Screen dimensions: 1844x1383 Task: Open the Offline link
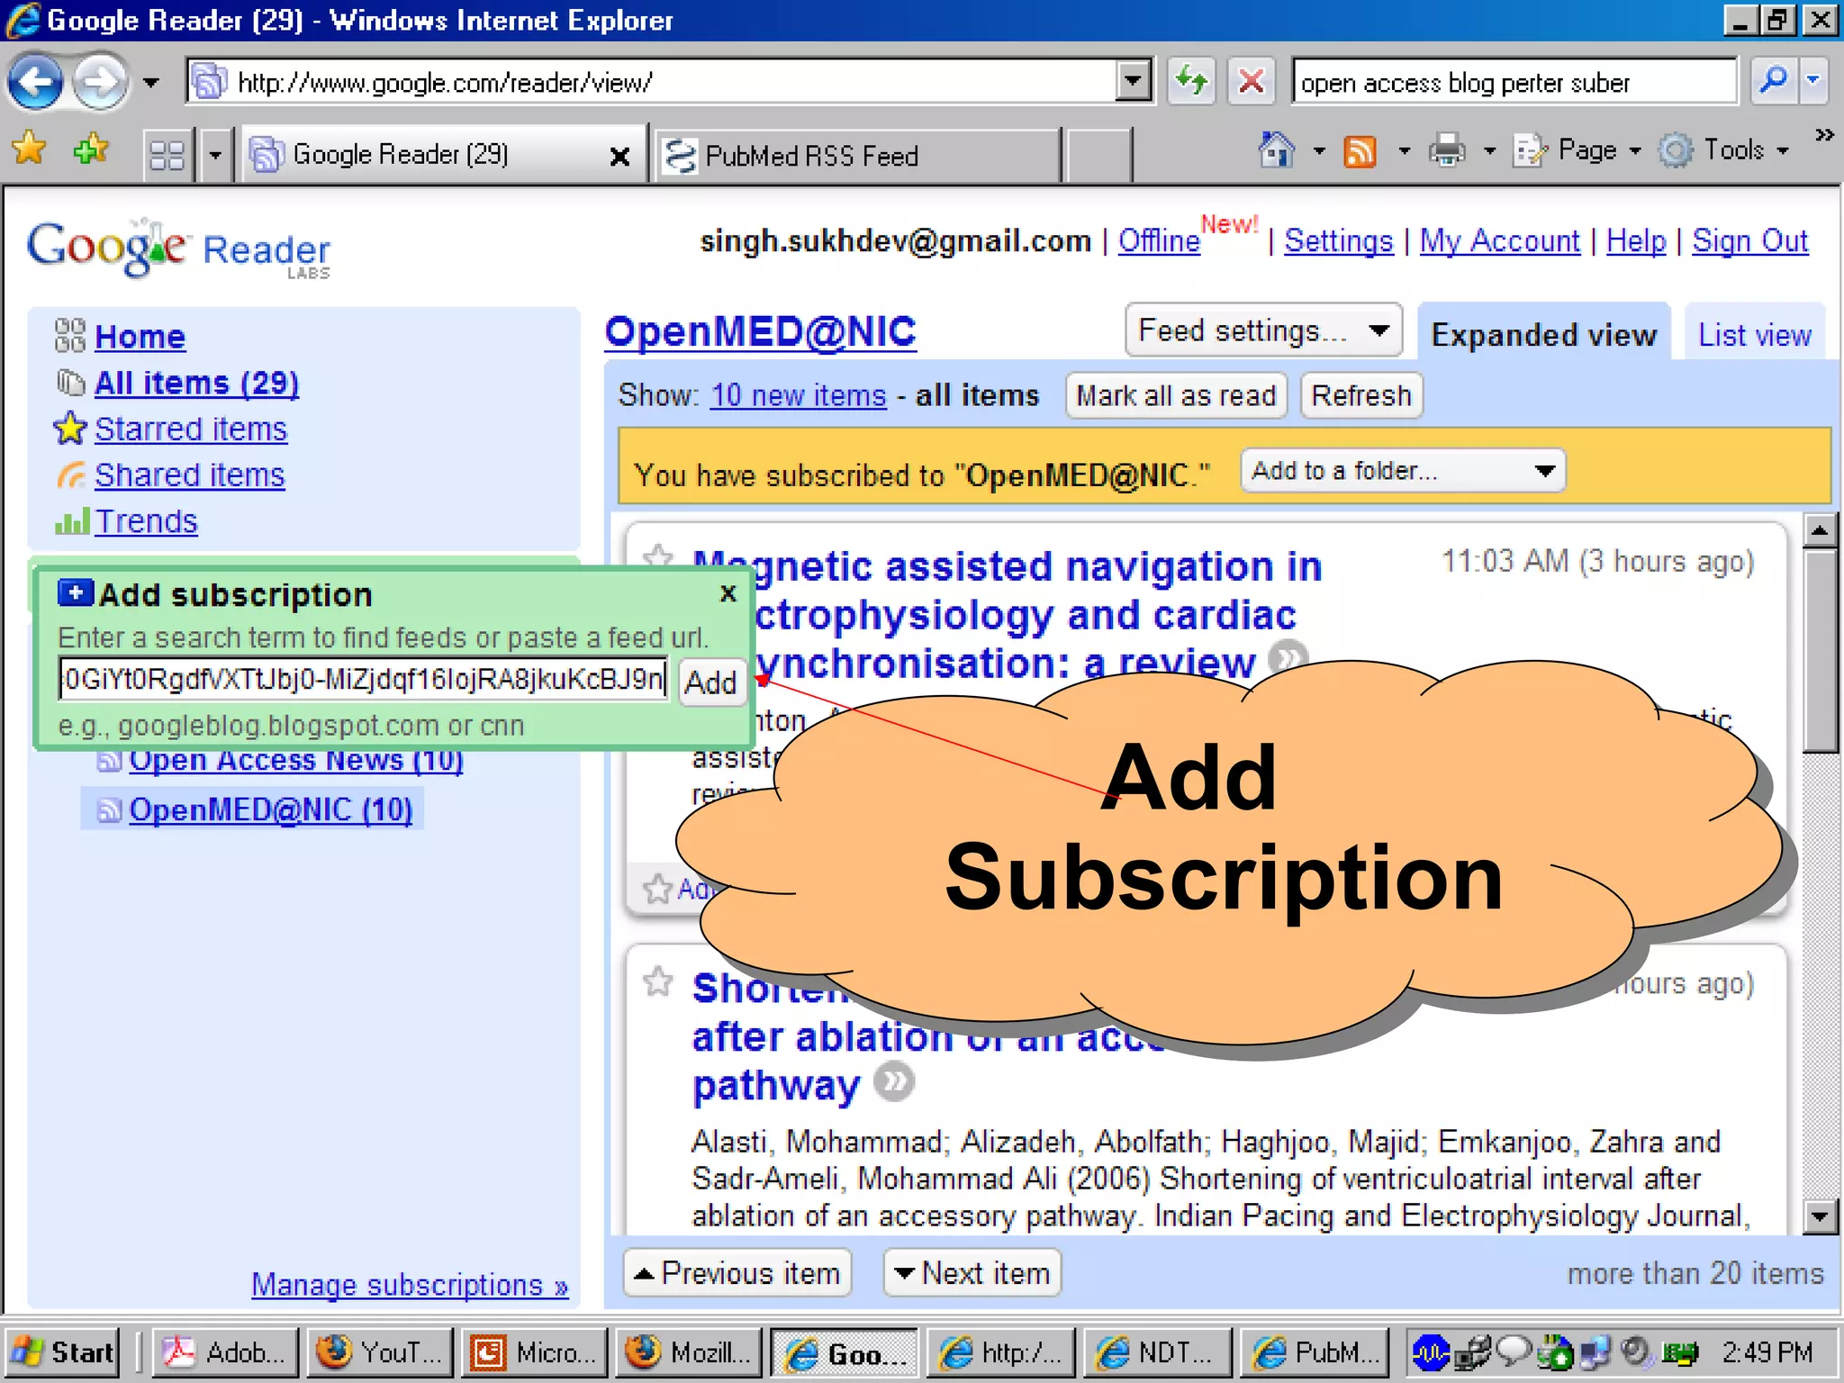coord(1159,240)
